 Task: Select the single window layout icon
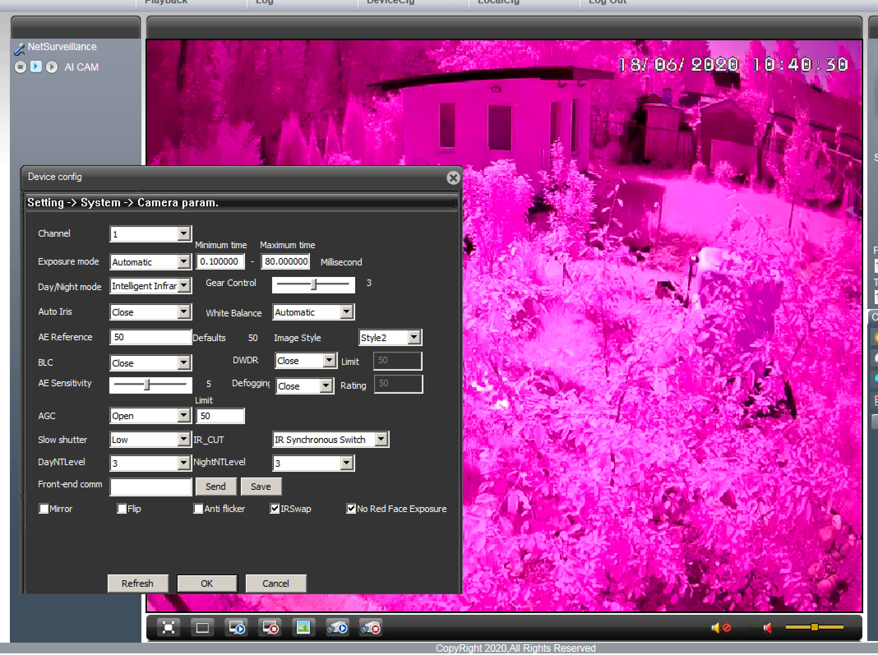(x=202, y=627)
